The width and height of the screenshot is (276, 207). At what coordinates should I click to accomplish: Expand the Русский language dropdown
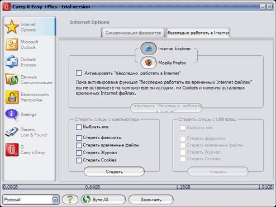point(55,200)
